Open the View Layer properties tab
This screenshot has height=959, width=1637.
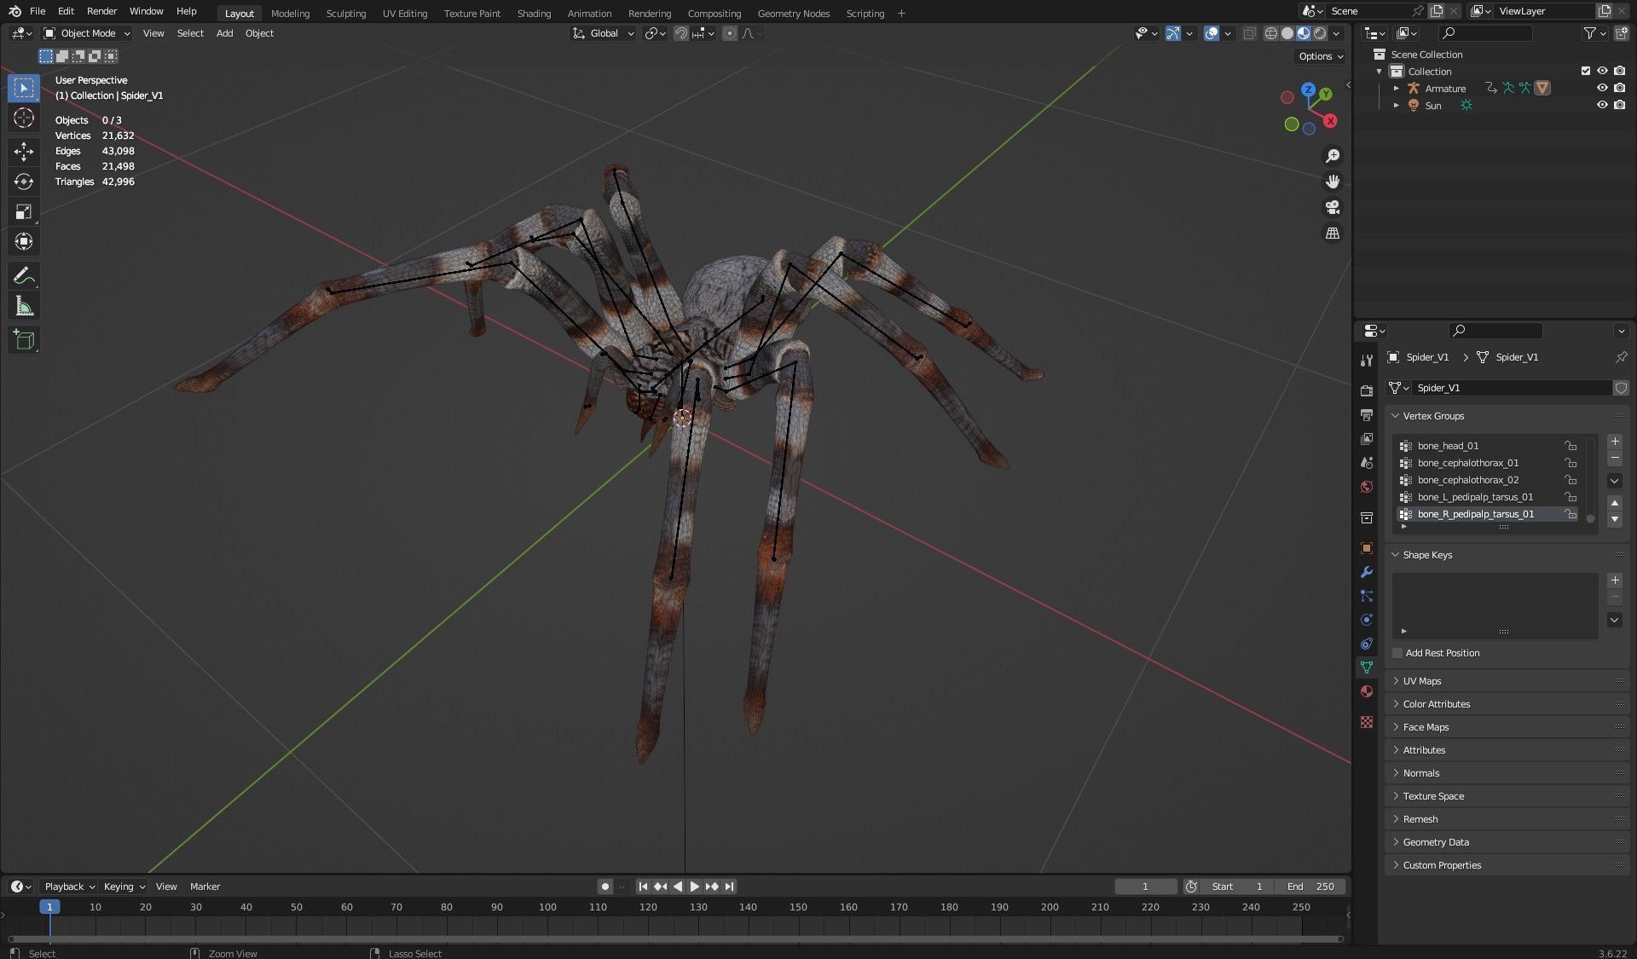(1367, 438)
